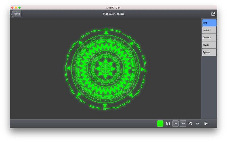Go back using the Back button

click(x=16, y=14)
